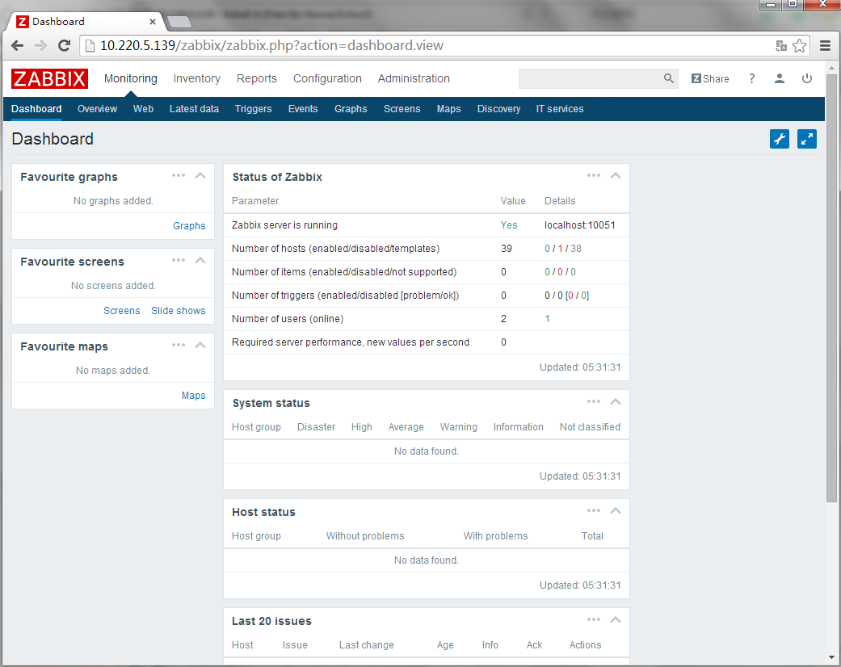Open the Reports menu

(x=257, y=79)
